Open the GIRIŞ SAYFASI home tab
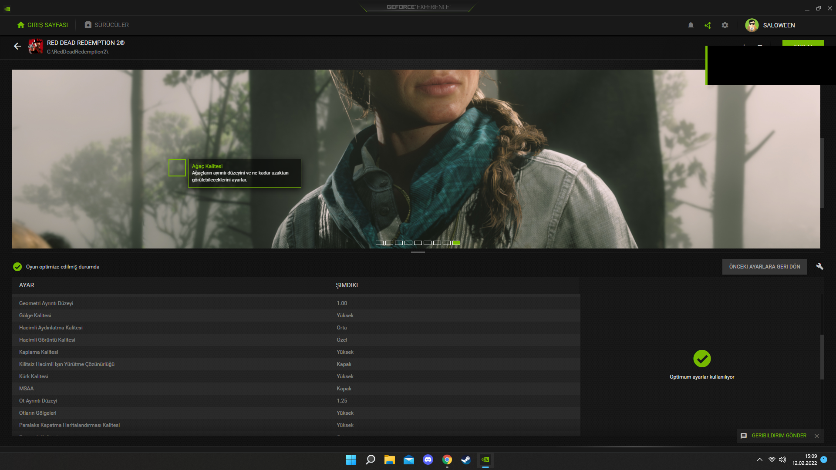The image size is (836, 470). tap(43, 25)
